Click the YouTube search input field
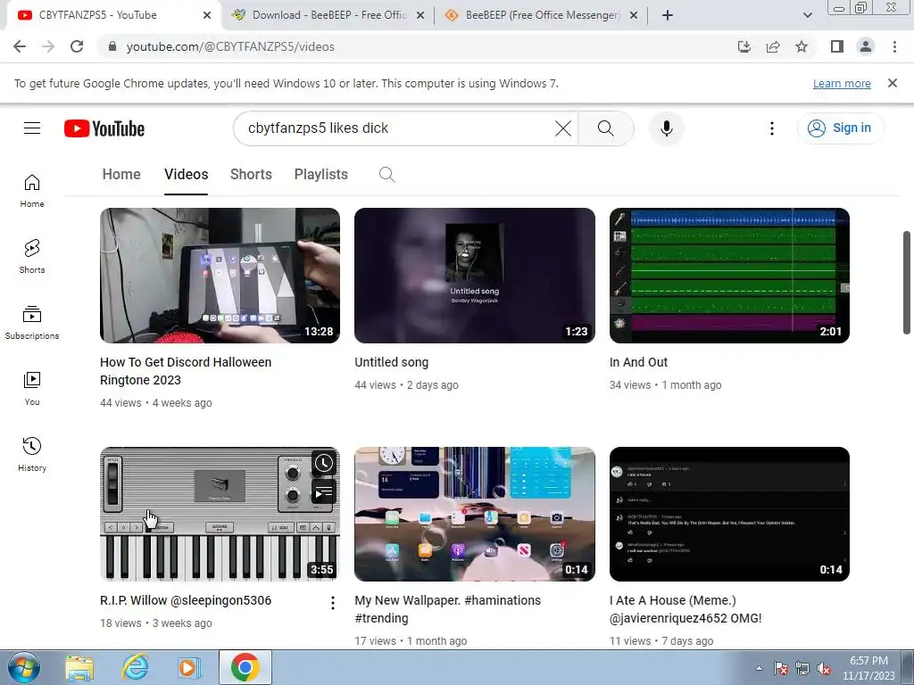This screenshot has height=685, width=914. click(396, 128)
